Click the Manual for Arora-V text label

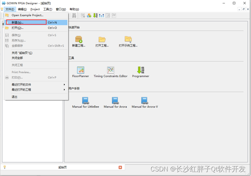[x=145, y=107]
